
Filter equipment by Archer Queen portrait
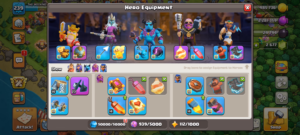click(79, 68)
